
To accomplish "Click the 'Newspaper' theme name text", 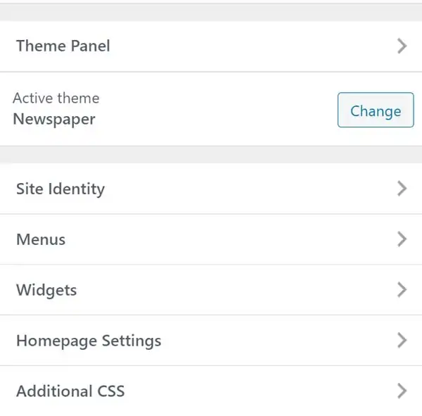I will (54, 119).
